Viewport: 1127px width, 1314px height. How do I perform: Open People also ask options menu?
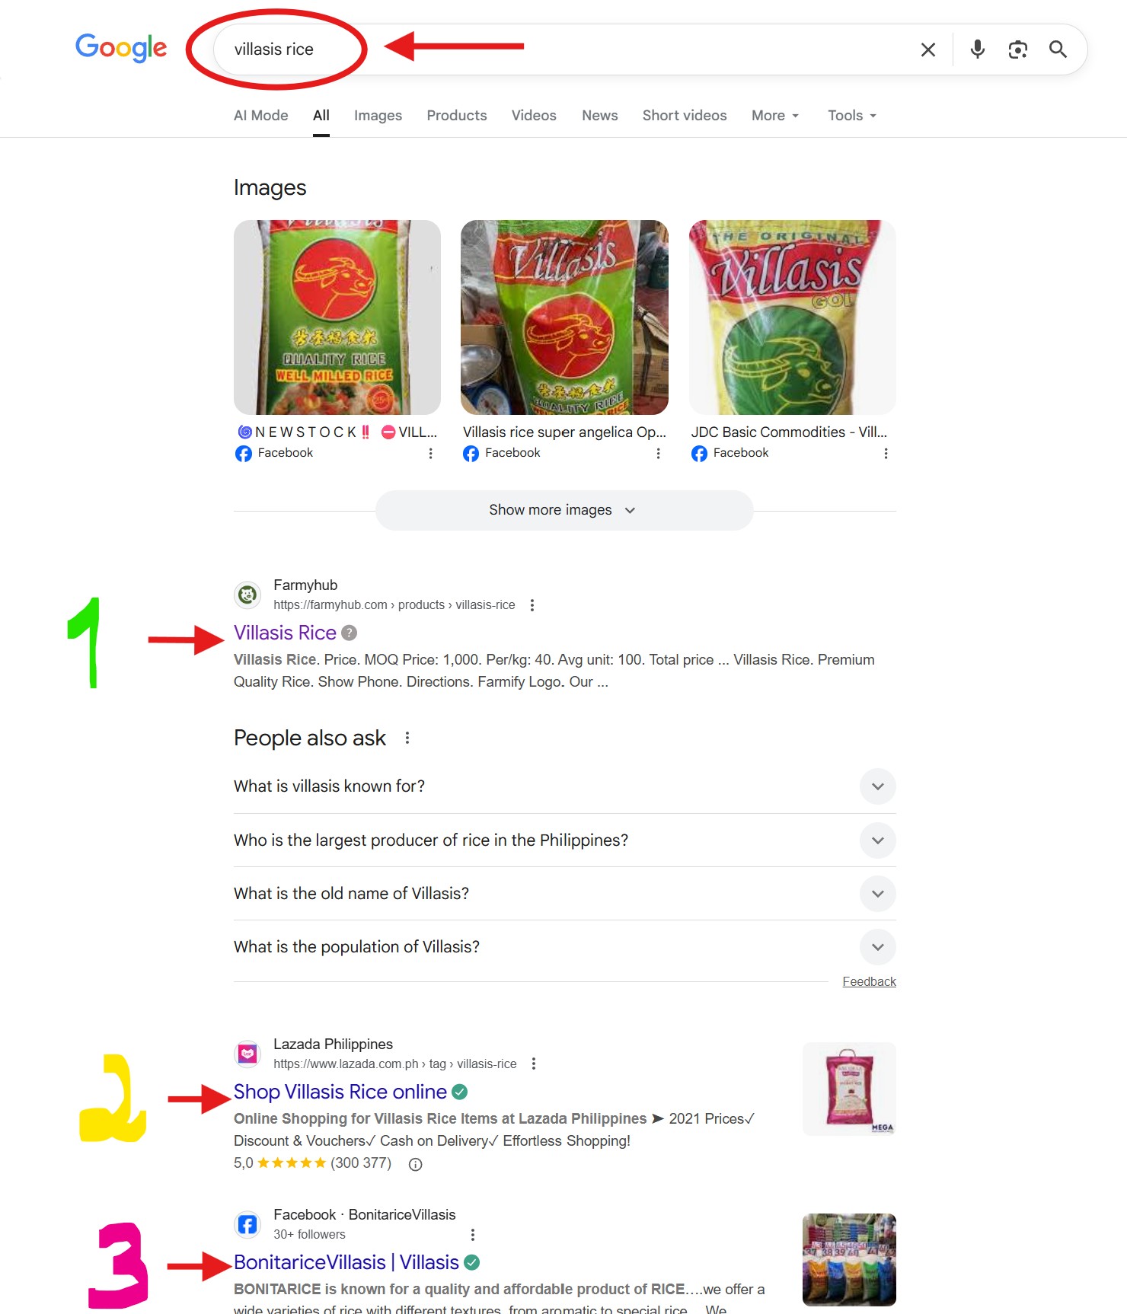(x=407, y=738)
